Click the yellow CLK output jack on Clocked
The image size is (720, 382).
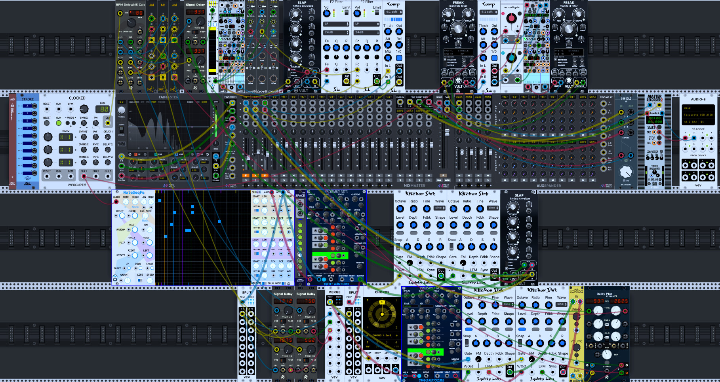point(108,123)
